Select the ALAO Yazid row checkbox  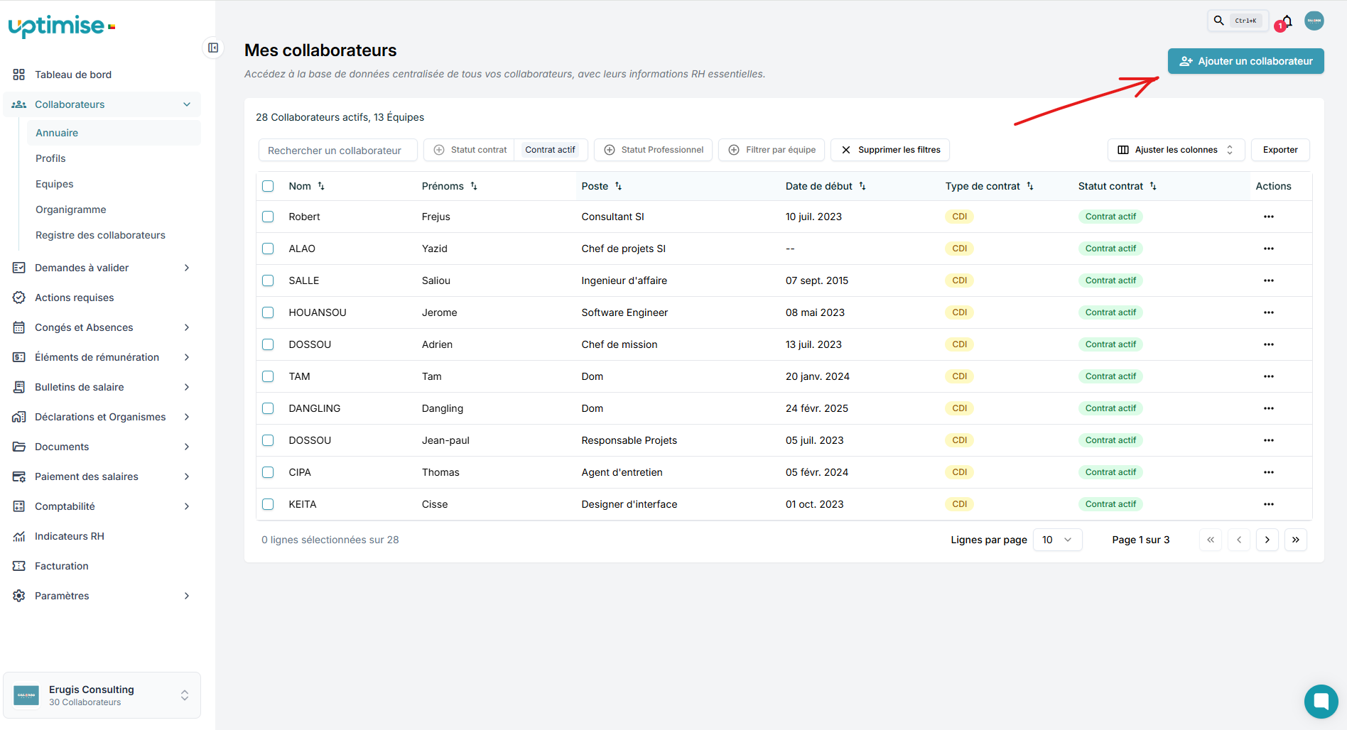pos(268,249)
